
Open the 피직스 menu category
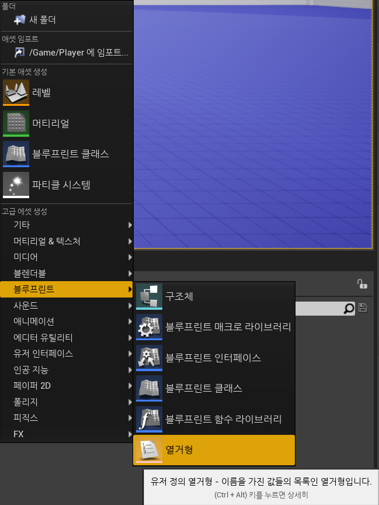pyautogui.click(x=67, y=418)
